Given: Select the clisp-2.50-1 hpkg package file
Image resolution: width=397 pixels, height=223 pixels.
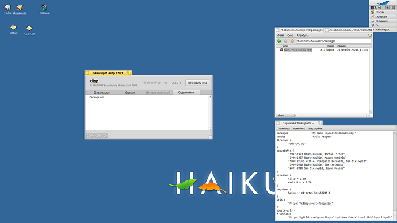Looking at the screenshot, I should [298, 50].
